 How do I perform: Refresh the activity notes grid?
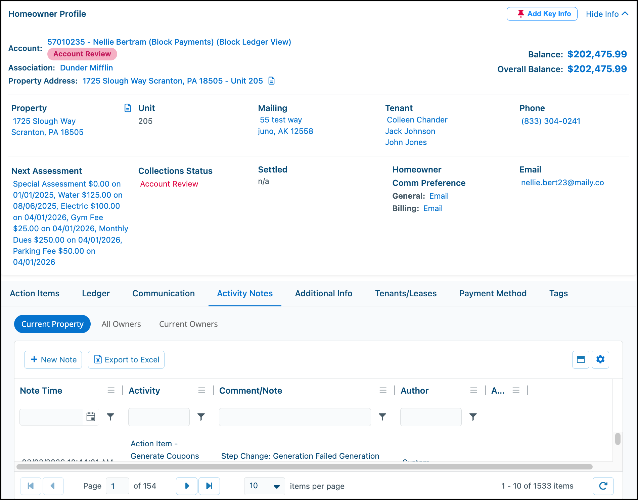coord(603,486)
